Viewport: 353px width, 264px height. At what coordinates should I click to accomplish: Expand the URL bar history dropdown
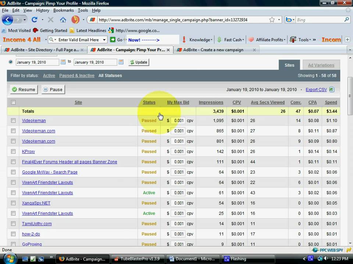279,20
